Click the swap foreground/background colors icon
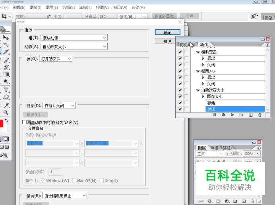 pos(6,120)
